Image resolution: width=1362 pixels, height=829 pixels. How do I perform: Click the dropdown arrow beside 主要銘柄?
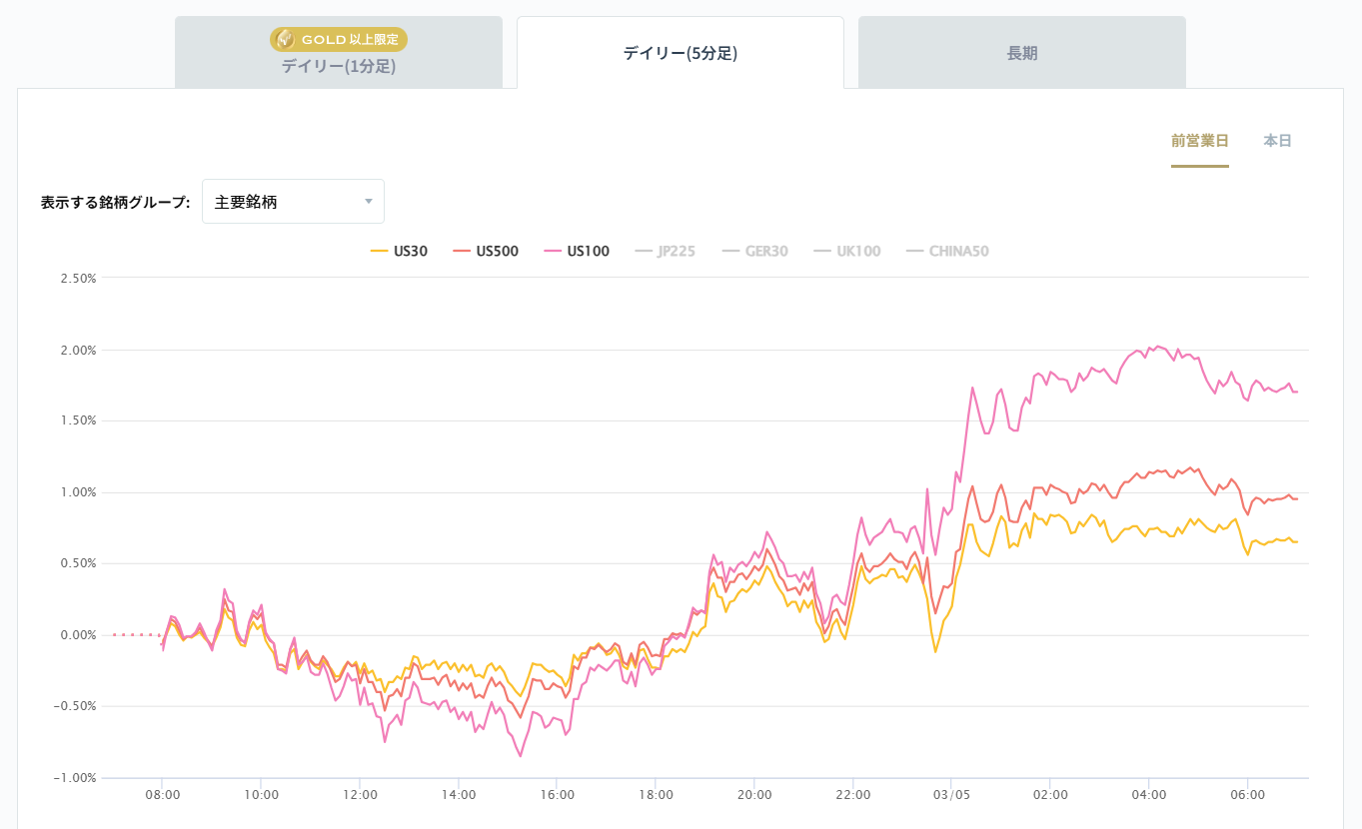(368, 202)
